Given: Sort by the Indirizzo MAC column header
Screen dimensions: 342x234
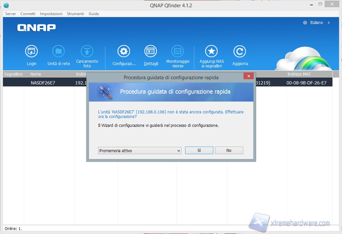Looking at the screenshot, I should point(299,74).
